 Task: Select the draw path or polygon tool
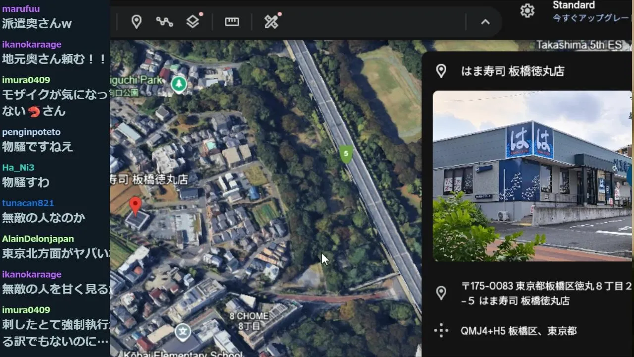point(164,22)
